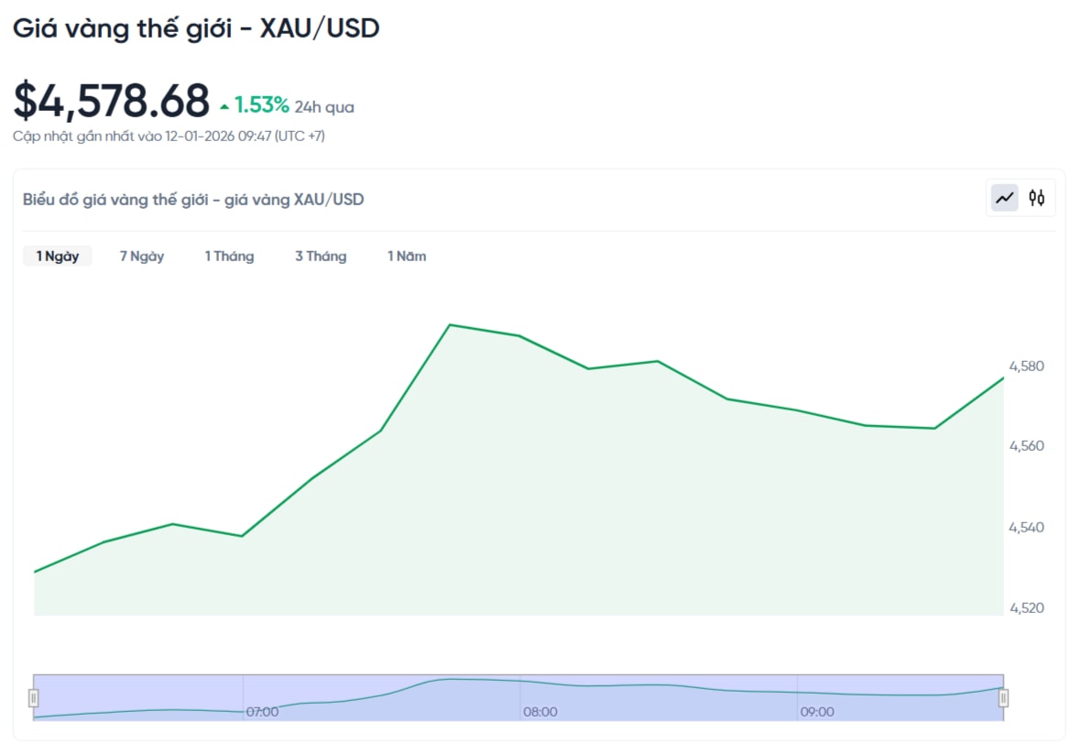Click the chart line's rightmost endpoint

pos(1003,377)
